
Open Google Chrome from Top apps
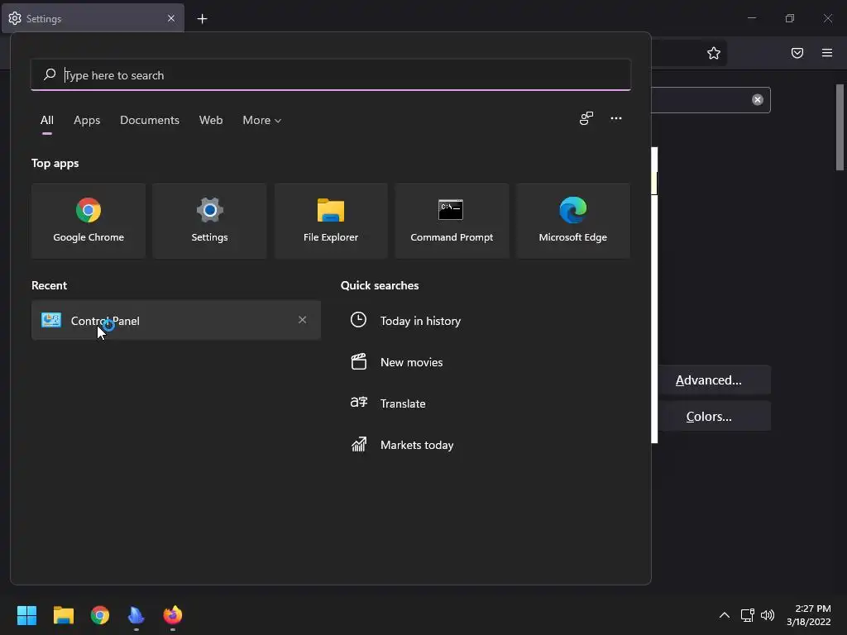pyautogui.click(x=89, y=221)
